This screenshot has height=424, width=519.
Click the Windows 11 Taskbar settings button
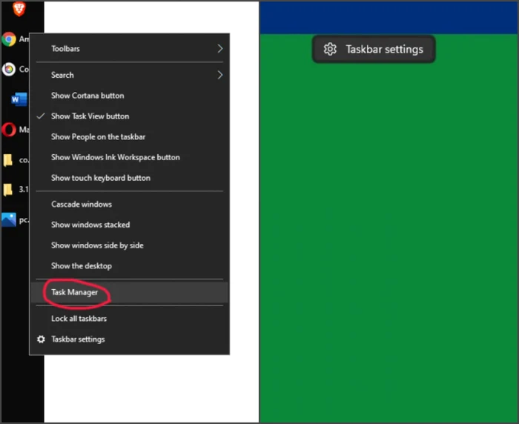[x=374, y=50]
